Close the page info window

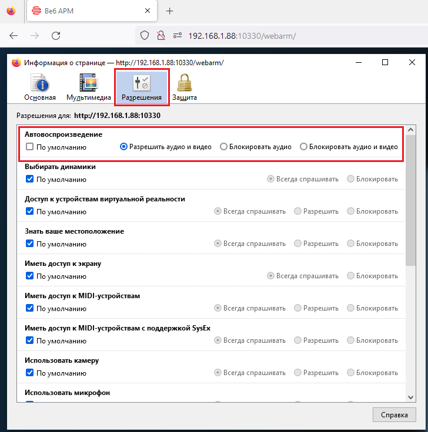tap(412, 63)
